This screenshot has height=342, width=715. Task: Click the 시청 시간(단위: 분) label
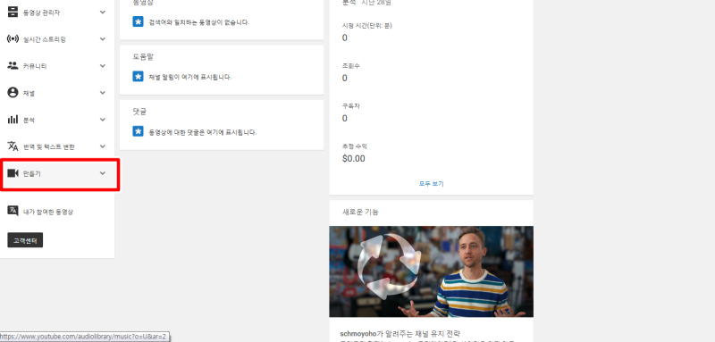pos(367,26)
